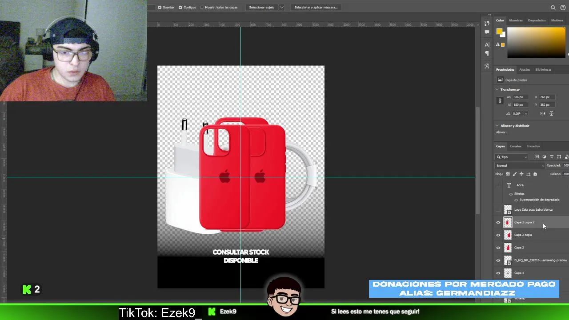Click the Capa de píxeles layer-type icon

pos(500,80)
